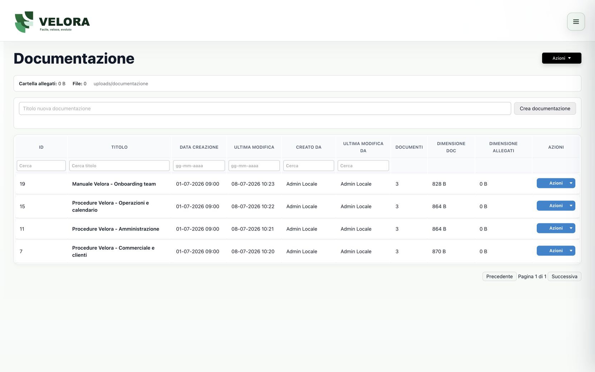
Task: Select 'Procedure Velora - Commerciale e clienti' title
Action: coord(113,252)
